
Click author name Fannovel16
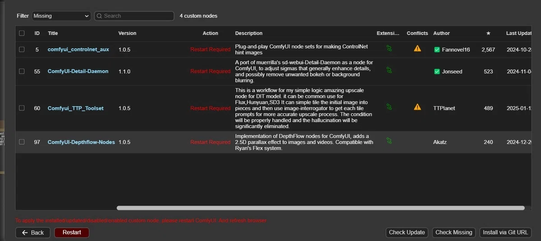click(456, 49)
